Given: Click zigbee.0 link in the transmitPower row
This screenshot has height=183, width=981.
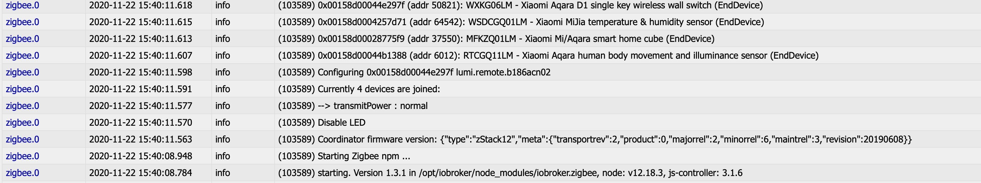Looking at the screenshot, I should (x=22, y=106).
